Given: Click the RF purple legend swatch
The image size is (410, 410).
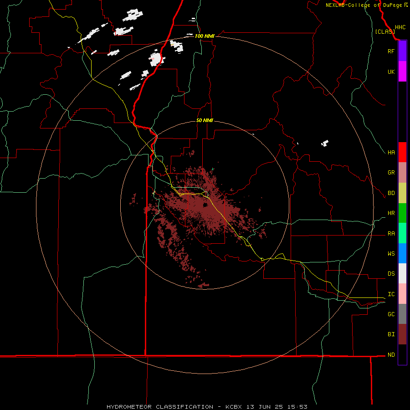Looking at the screenshot, I should (402, 51).
